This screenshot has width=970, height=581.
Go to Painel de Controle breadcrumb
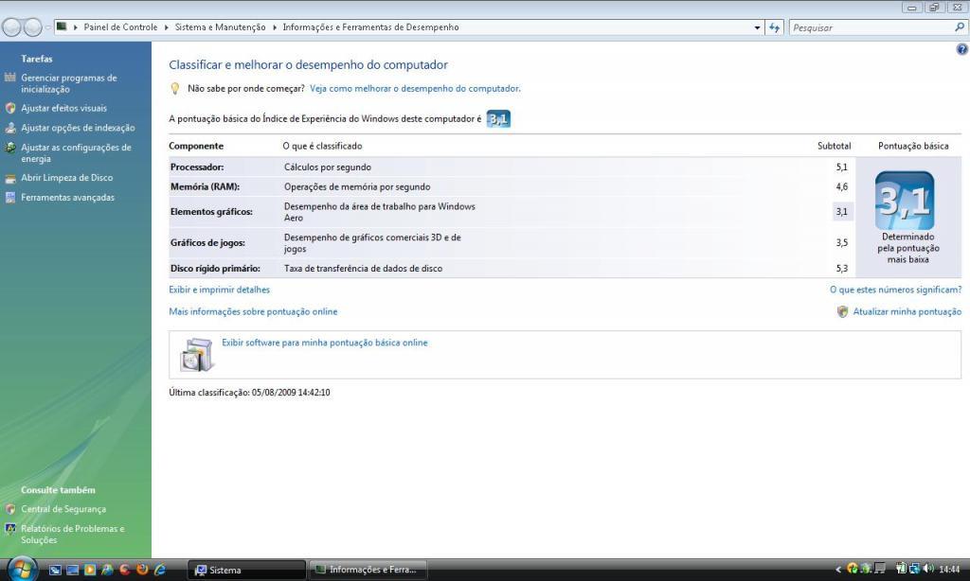120,27
